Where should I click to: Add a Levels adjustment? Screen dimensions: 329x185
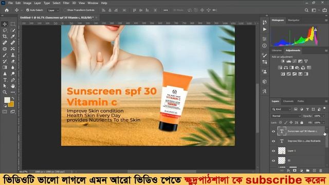coord(289,61)
